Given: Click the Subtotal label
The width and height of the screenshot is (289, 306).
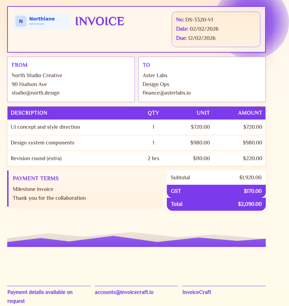Looking at the screenshot, I should pyautogui.click(x=180, y=177).
